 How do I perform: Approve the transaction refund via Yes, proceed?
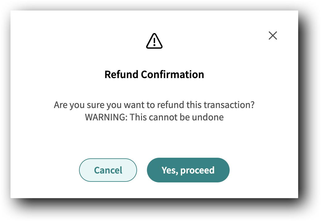pyautogui.click(x=188, y=170)
